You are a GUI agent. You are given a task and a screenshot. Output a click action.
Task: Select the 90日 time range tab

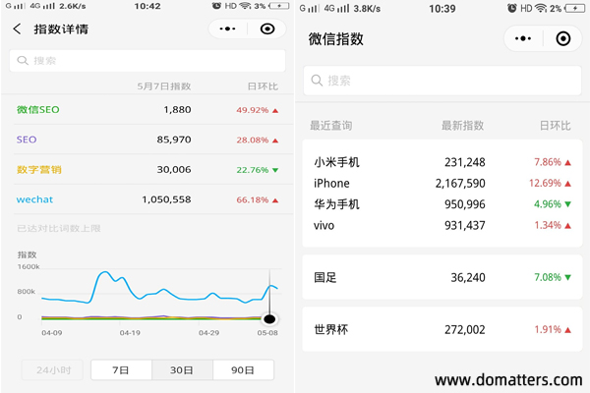click(x=243, y=370)
